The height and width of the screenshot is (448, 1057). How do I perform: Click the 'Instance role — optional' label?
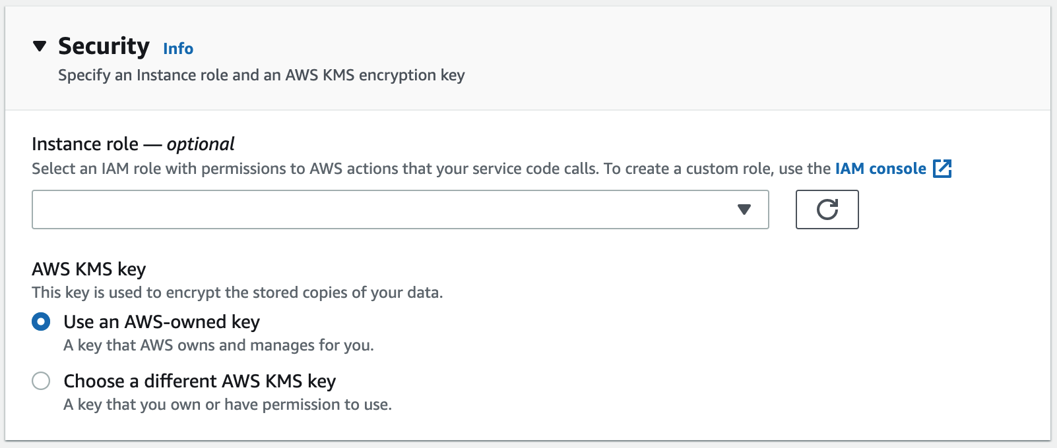tap(133, 144)
